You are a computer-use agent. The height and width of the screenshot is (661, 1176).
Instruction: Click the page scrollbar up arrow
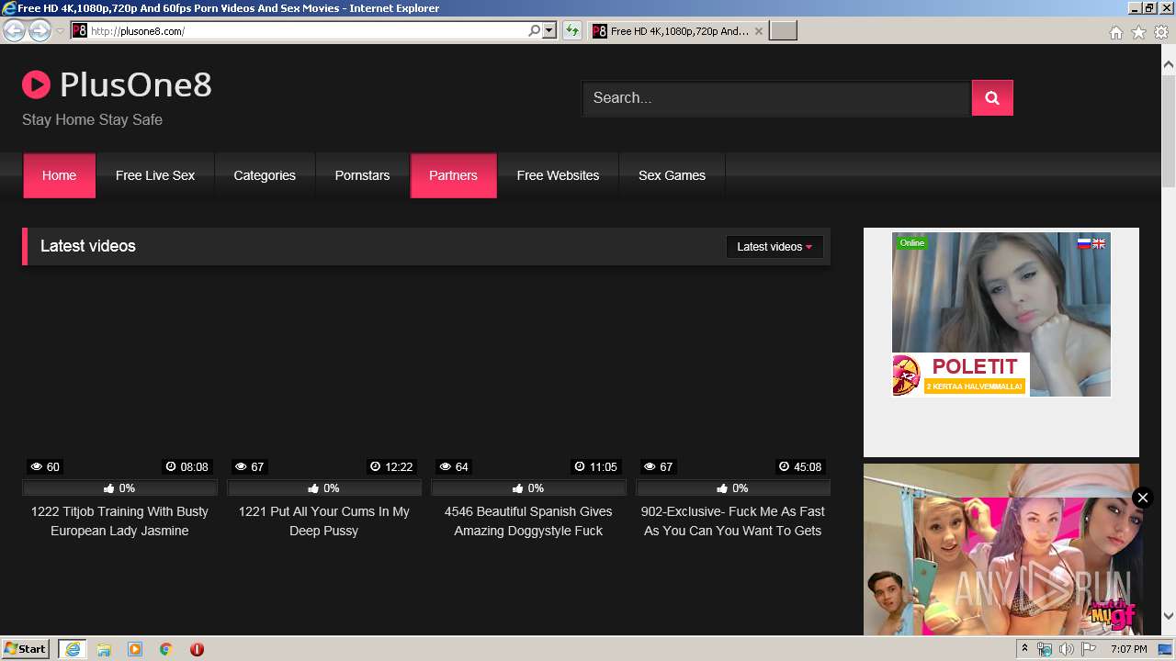(x=1169, y=65)
